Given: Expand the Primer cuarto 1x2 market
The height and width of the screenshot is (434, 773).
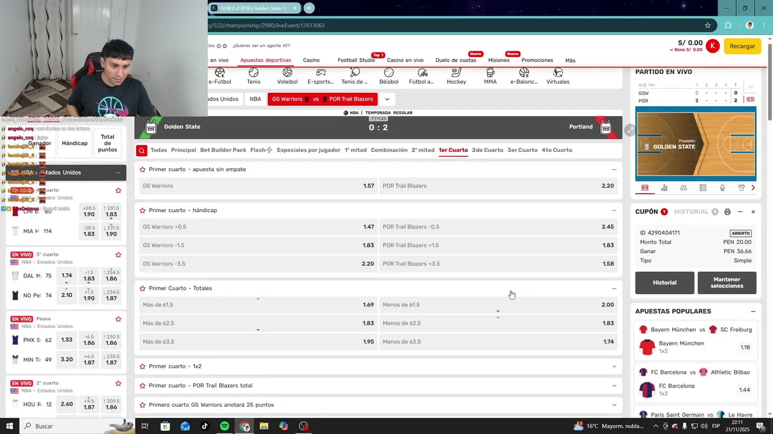Looking at the screenshot, I should [614, 366].
